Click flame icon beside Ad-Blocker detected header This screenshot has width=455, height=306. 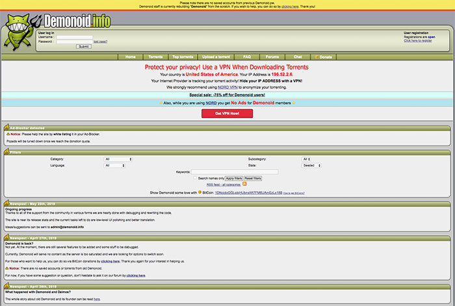pos(6,127)
